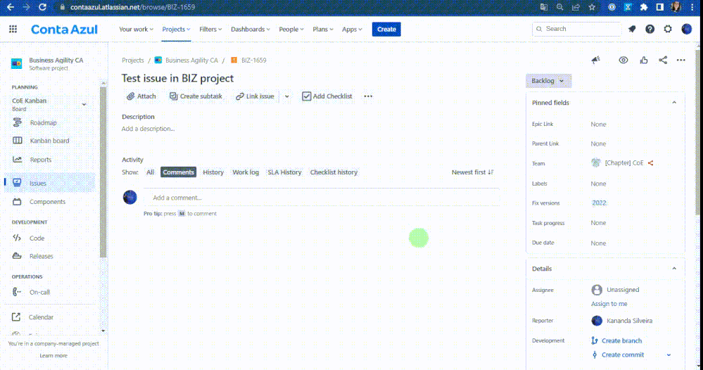Image resolution: width=703 pixels, height=370 pixels.
Task: Switch to Work log tab
Action: [x=246, y=172]
